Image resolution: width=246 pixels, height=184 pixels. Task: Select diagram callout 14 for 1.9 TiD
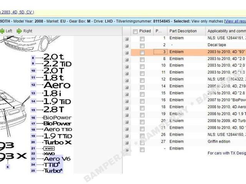click(x=33, y=101)
